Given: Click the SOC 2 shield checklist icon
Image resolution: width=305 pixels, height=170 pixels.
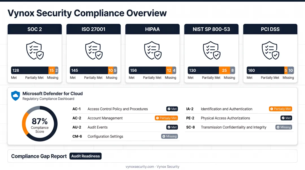Looking at the screenshot, I should (35, 50).
